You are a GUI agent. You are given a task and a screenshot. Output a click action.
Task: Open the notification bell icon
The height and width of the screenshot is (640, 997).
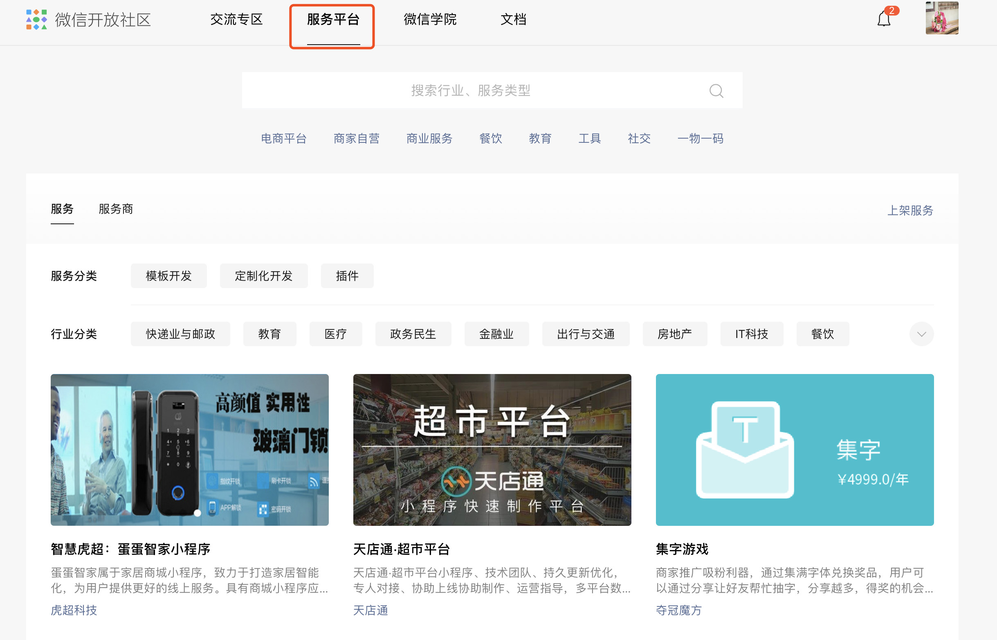(884, 19)
